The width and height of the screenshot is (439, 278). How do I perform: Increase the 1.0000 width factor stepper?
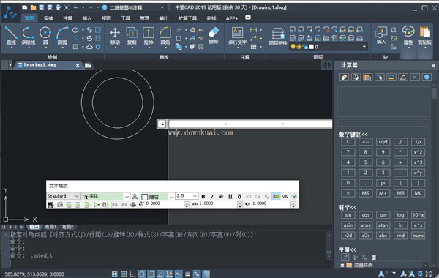[x=293, y=203]
